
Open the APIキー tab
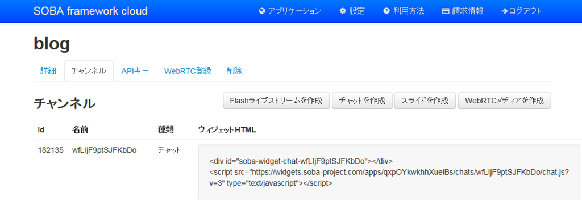point(135,71)
